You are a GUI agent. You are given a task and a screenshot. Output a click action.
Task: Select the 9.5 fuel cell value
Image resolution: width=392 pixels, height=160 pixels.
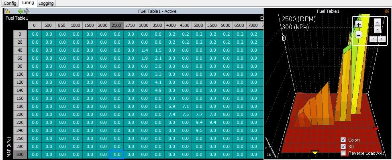tap(199, 130)
